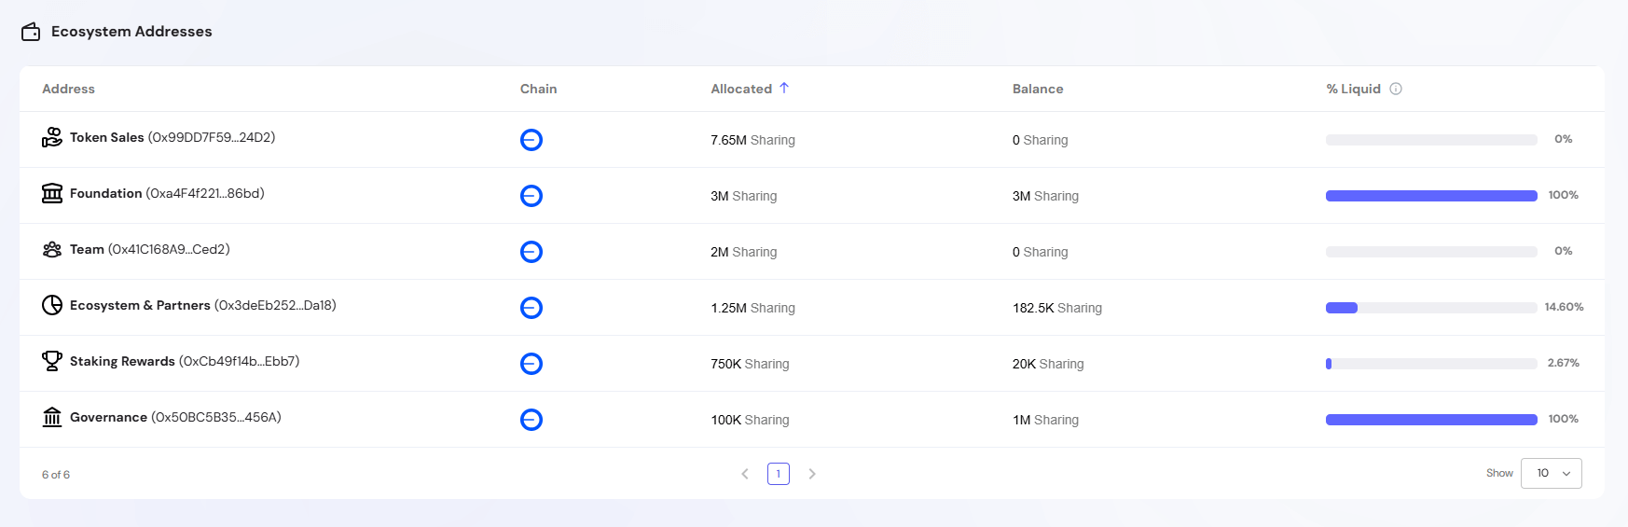Click the chain logo in Token Sales row
Image resolution: width=1628 pixels, height=527 pixels.
click(x=531, y=140)
